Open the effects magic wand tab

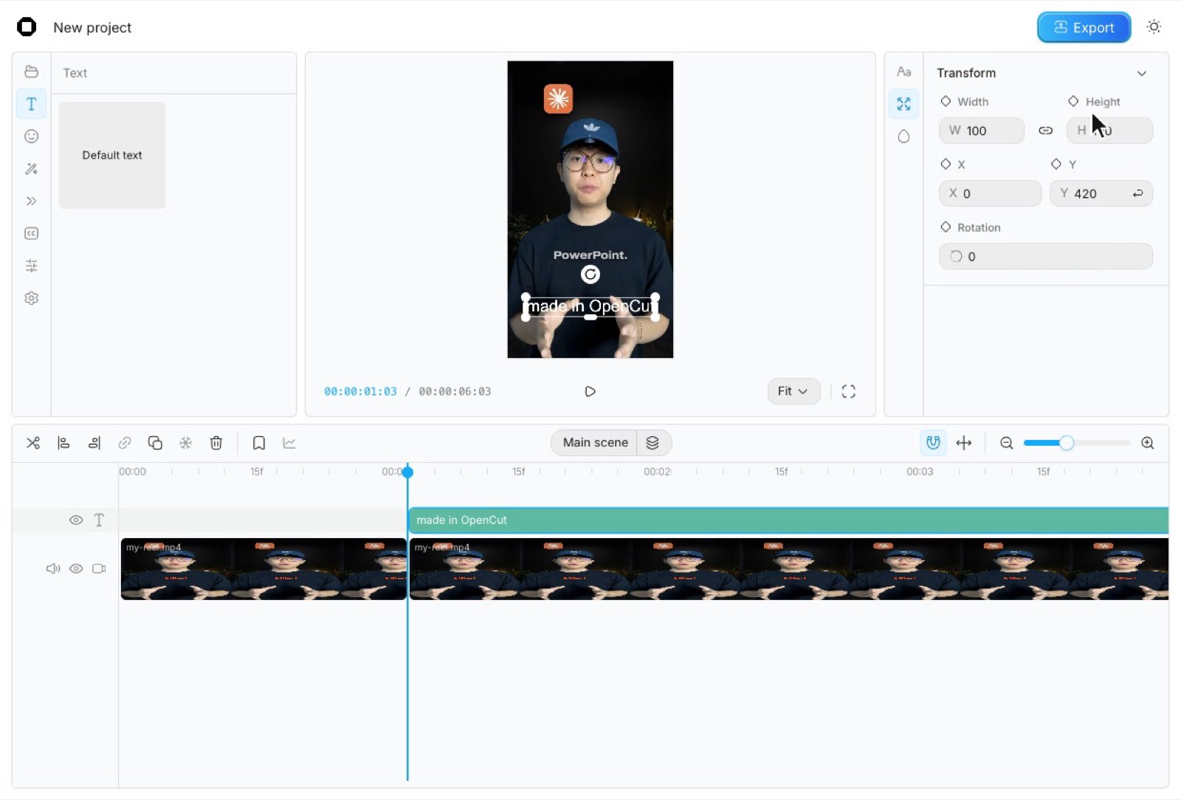(31, 169)
